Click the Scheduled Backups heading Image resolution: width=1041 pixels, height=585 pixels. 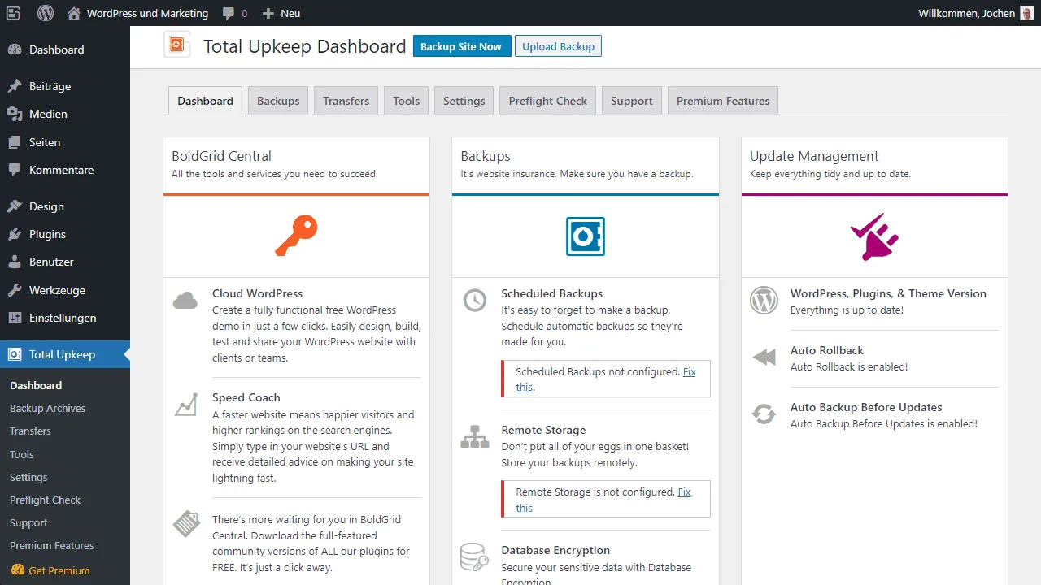click(551, 293)
